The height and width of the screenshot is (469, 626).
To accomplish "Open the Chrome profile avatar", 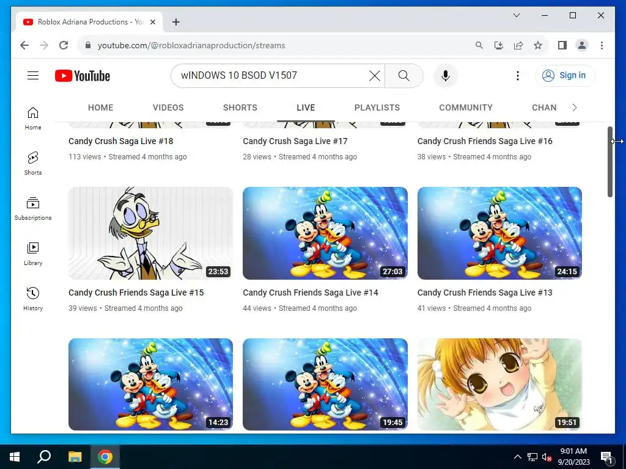I will click(582, 45).
